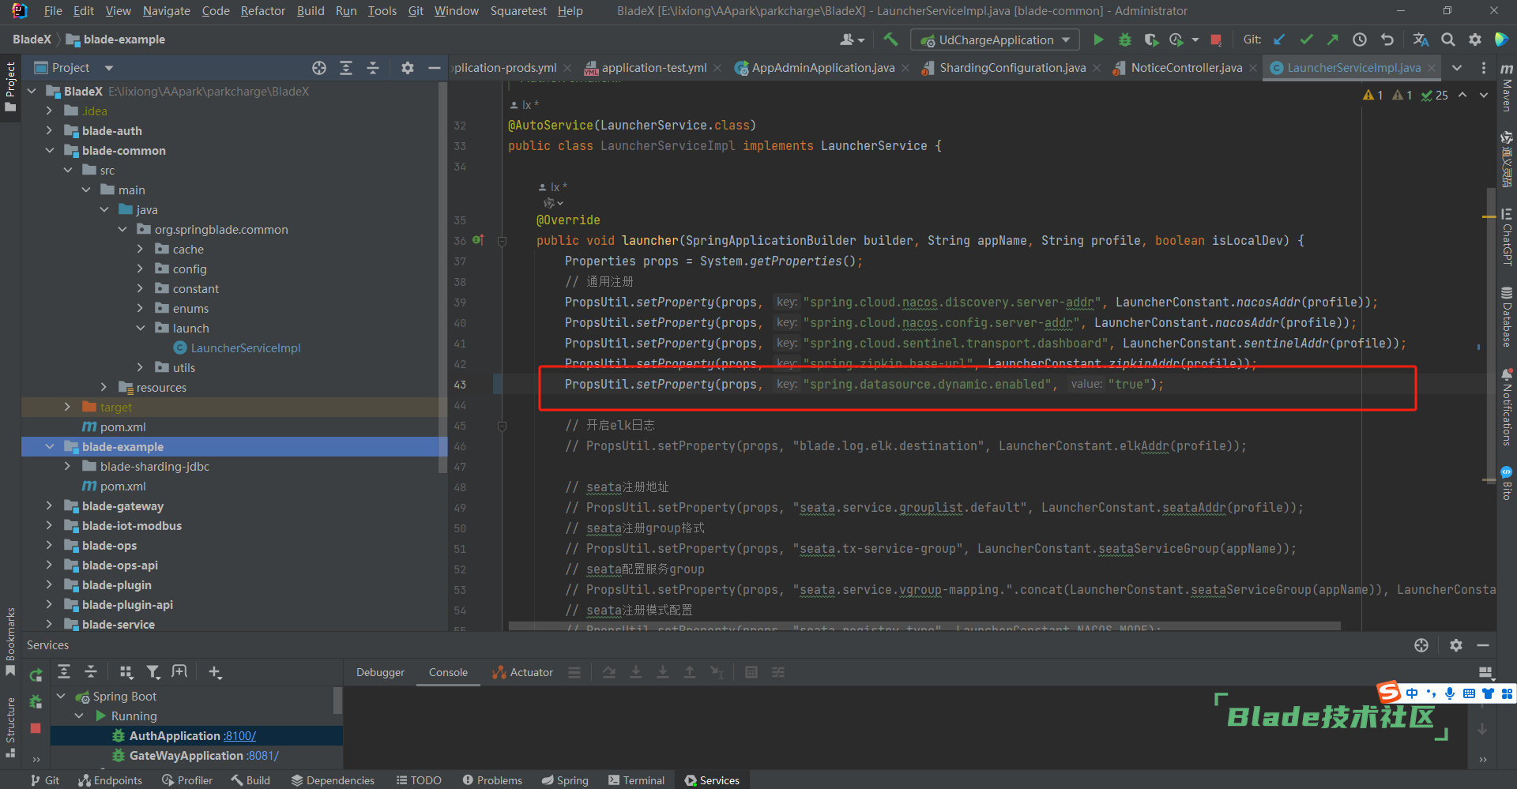Toggle the Profiler tool window

pyautogui.click(x=187, y=780)
